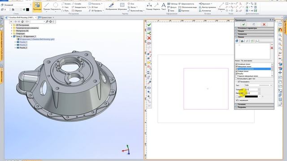Click the middle copy button in Проекция header

tap(254, 24)
